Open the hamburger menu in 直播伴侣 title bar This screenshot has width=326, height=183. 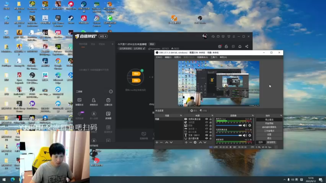point(233,37)
